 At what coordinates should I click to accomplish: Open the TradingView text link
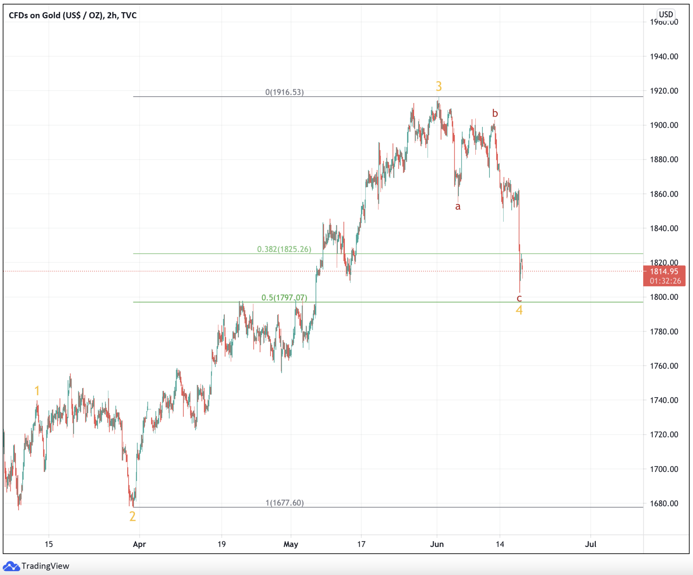pos(45,566)
